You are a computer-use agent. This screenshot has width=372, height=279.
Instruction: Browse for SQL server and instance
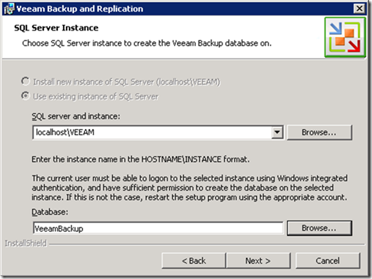[x=319, y=132]
